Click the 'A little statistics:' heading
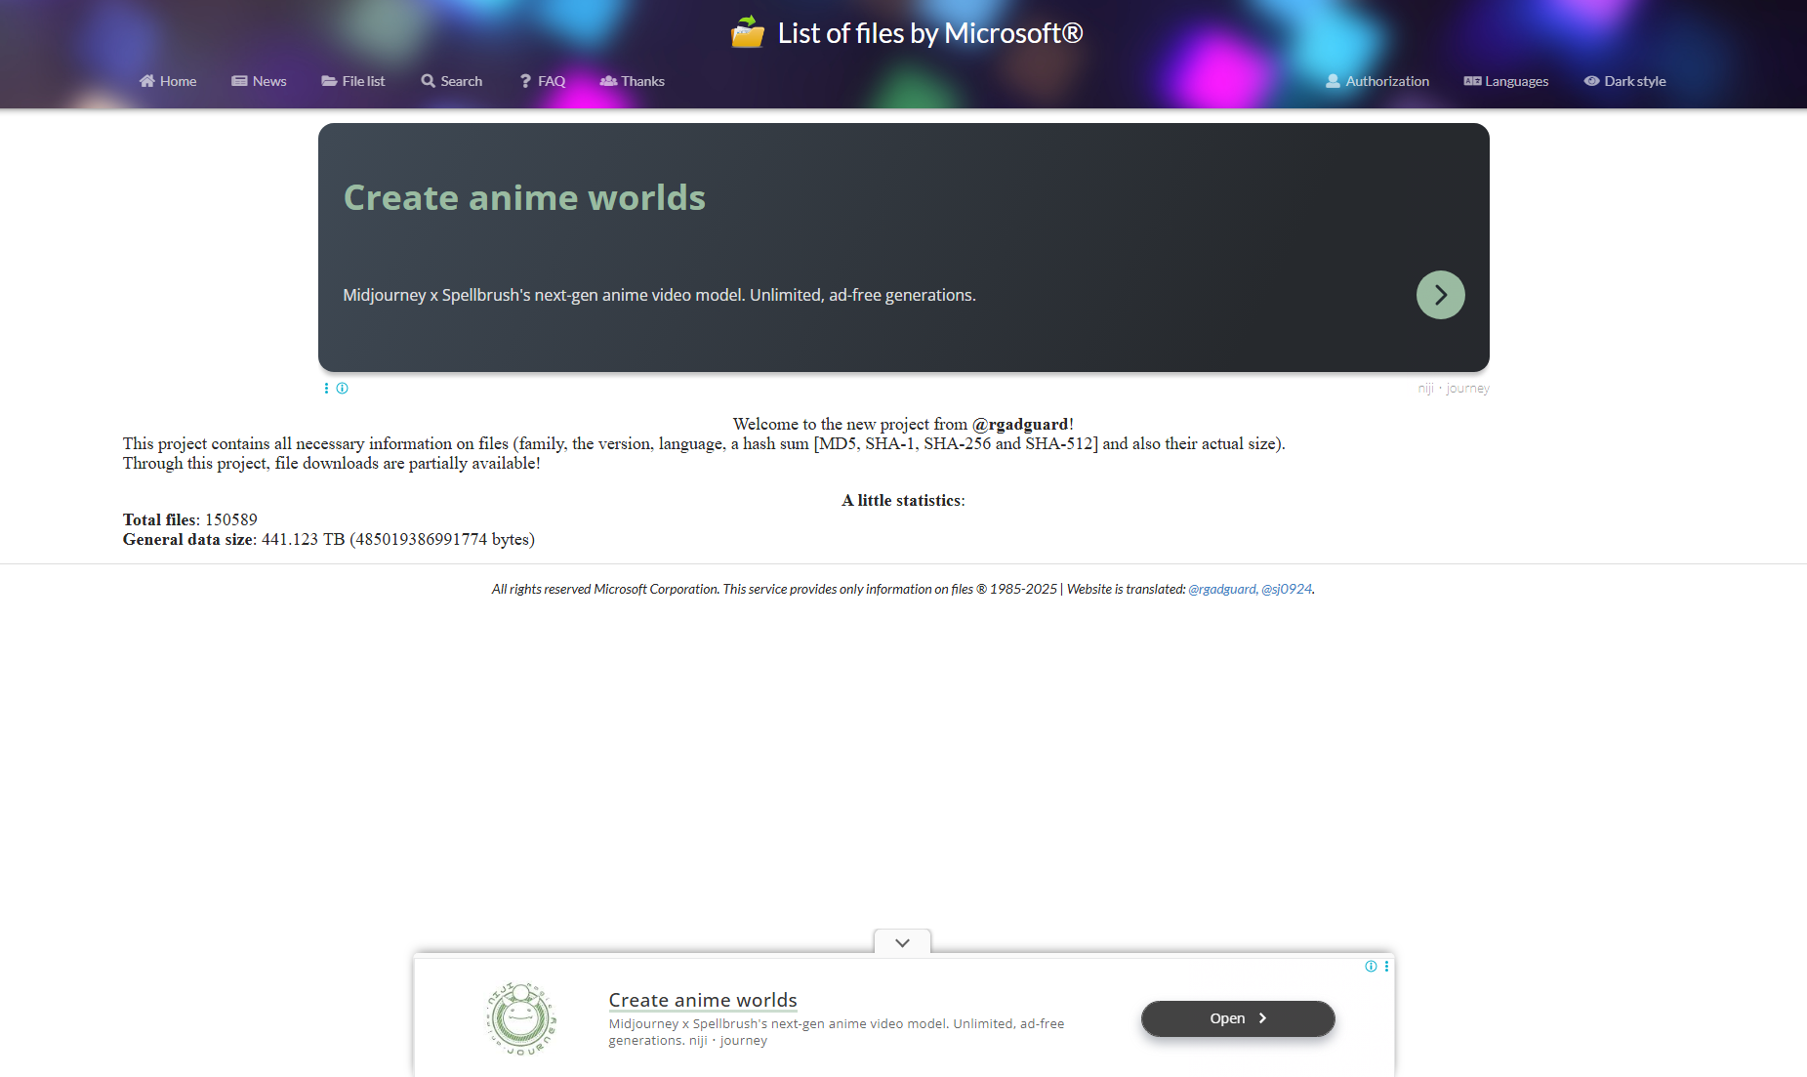 pos(903,500)
